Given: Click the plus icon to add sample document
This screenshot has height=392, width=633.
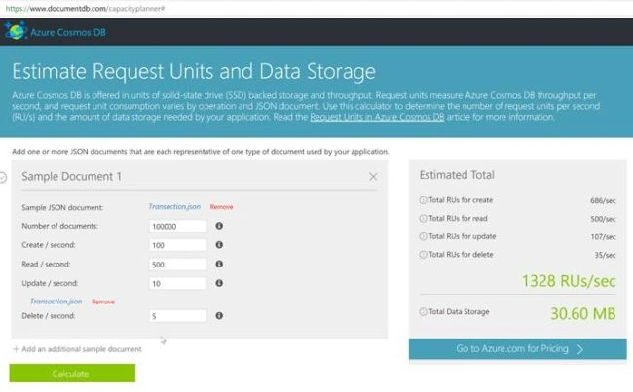Looking at the screenshot, I should pyautogui.click(x=16, y=349).
